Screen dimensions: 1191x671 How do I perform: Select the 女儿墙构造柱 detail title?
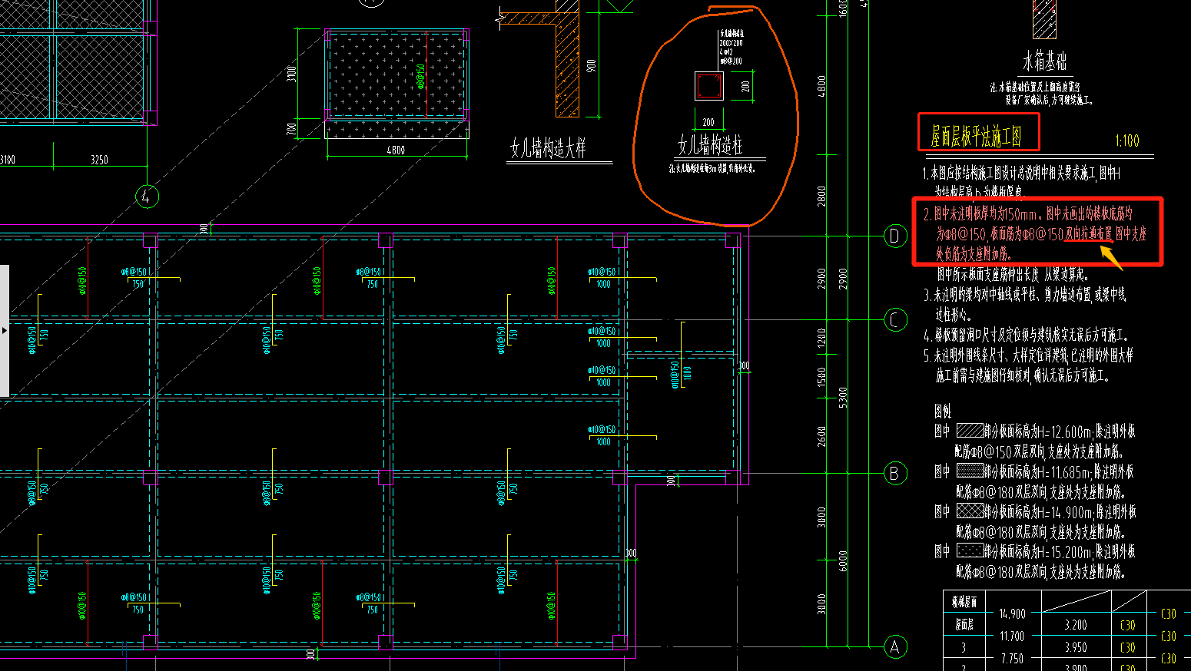pyautogui.click(x=710, y=145)
